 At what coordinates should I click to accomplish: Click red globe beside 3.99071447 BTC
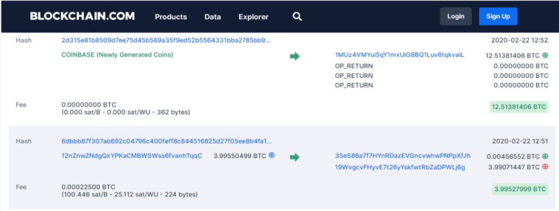[545, 167]
